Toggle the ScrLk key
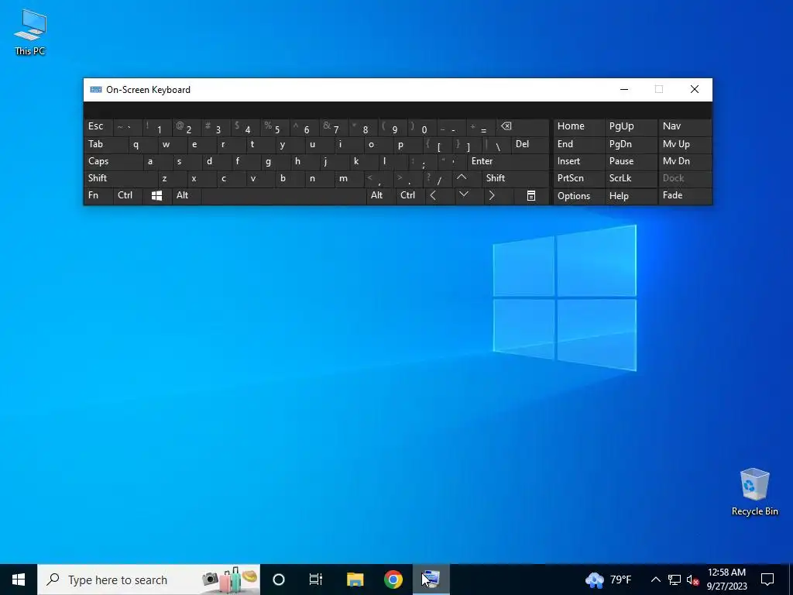Image resolution: width=793 pixels, height=595 pixels. click(x=630, y=178)
